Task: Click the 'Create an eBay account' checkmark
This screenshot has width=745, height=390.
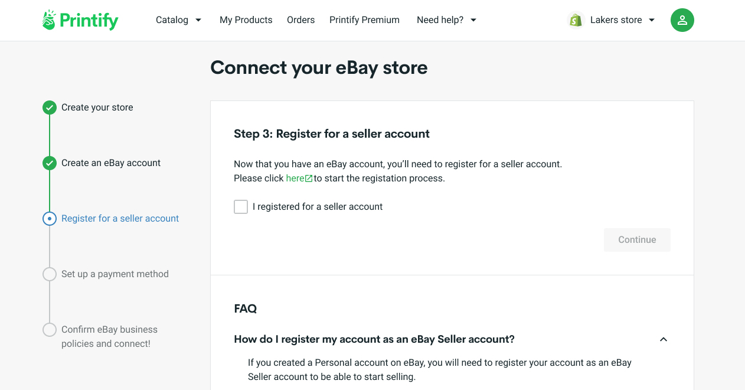Action: pos(50,163)
